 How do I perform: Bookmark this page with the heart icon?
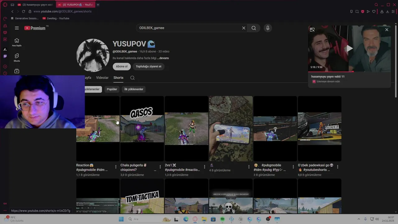coord(374,12)
